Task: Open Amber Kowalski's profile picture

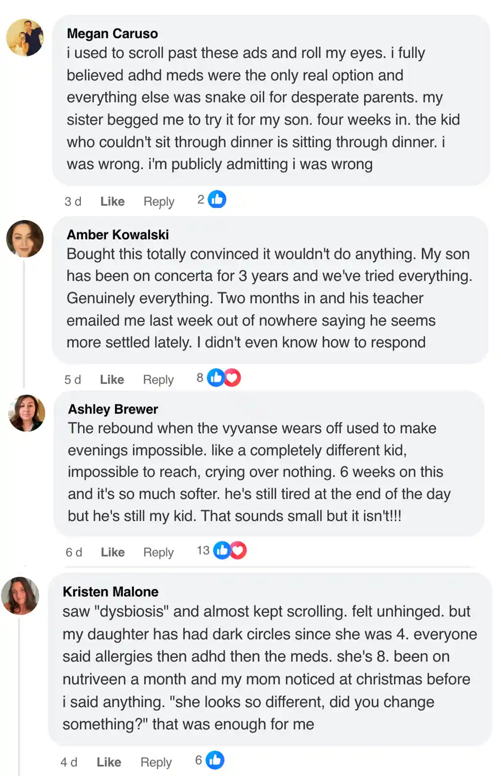Action: pos(25,239)
